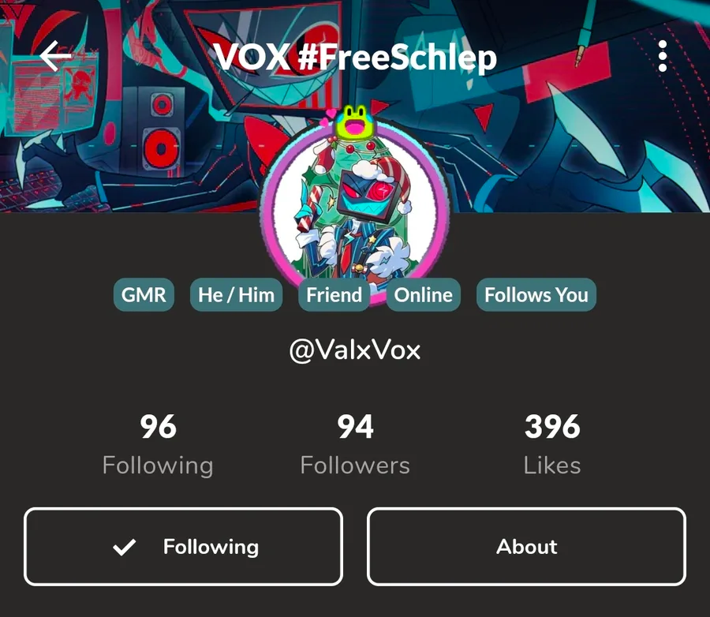This screenshot has width=710, height=617.
Task: Select the @ValxVox username handle
Action: 355,350
